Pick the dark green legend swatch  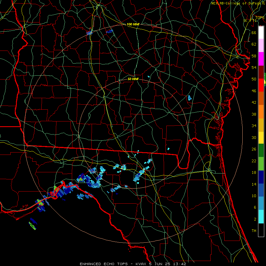[x=261, y=150]
